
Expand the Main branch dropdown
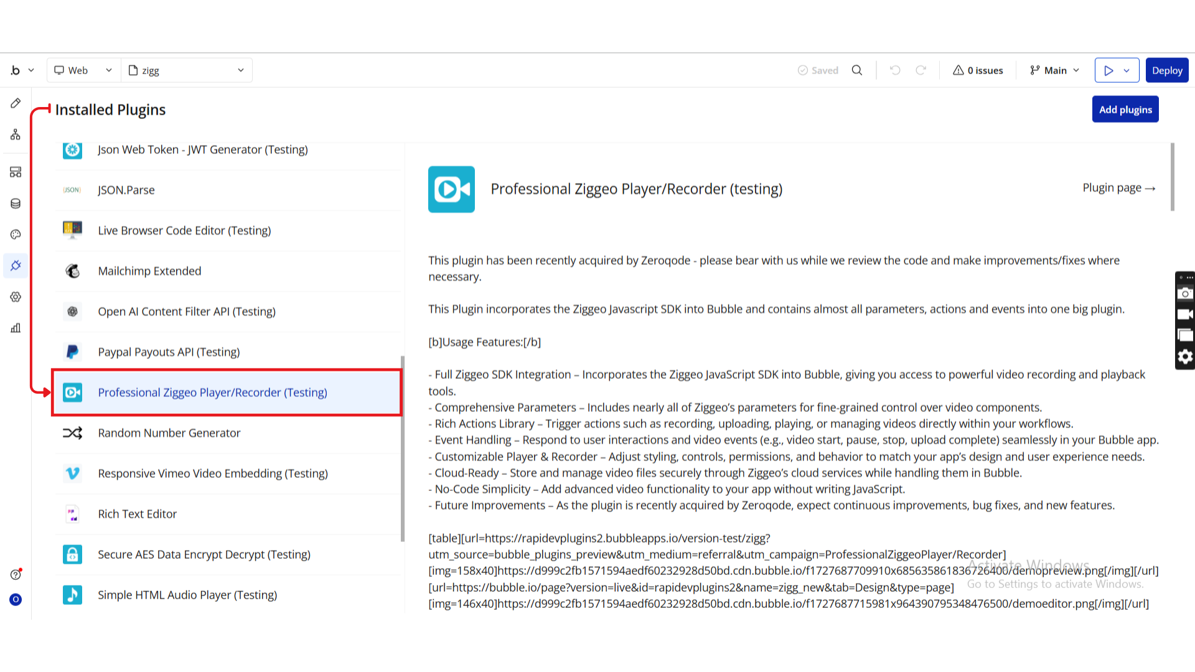[1055, 70]
